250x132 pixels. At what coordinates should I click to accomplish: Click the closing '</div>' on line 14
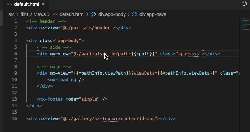[34, 106]
